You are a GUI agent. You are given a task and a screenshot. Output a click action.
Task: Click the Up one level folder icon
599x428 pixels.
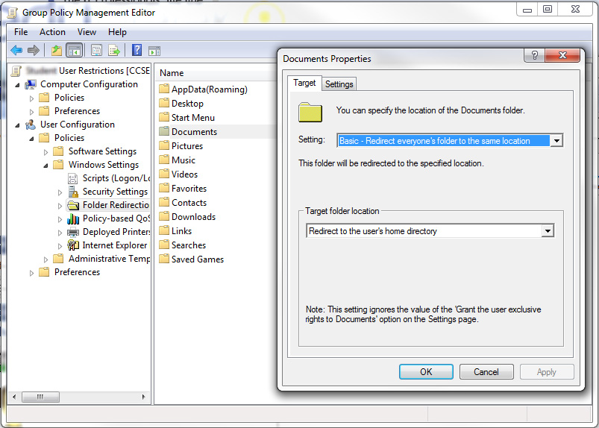(x=57, y=50)
